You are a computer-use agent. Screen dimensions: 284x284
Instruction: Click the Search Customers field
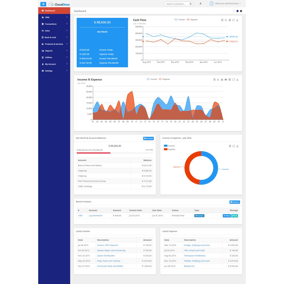(x=179, y=4)
